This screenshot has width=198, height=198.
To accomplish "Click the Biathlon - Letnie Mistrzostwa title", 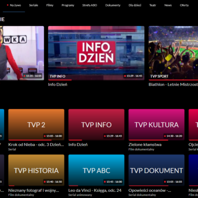I will (x=173, y=84).
